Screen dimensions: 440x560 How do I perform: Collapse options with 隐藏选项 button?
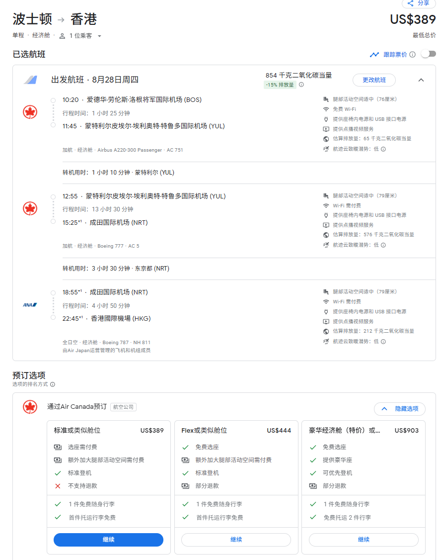coord(399,409)
